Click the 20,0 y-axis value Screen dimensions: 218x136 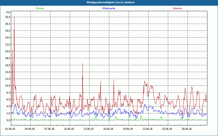point(8,51)
